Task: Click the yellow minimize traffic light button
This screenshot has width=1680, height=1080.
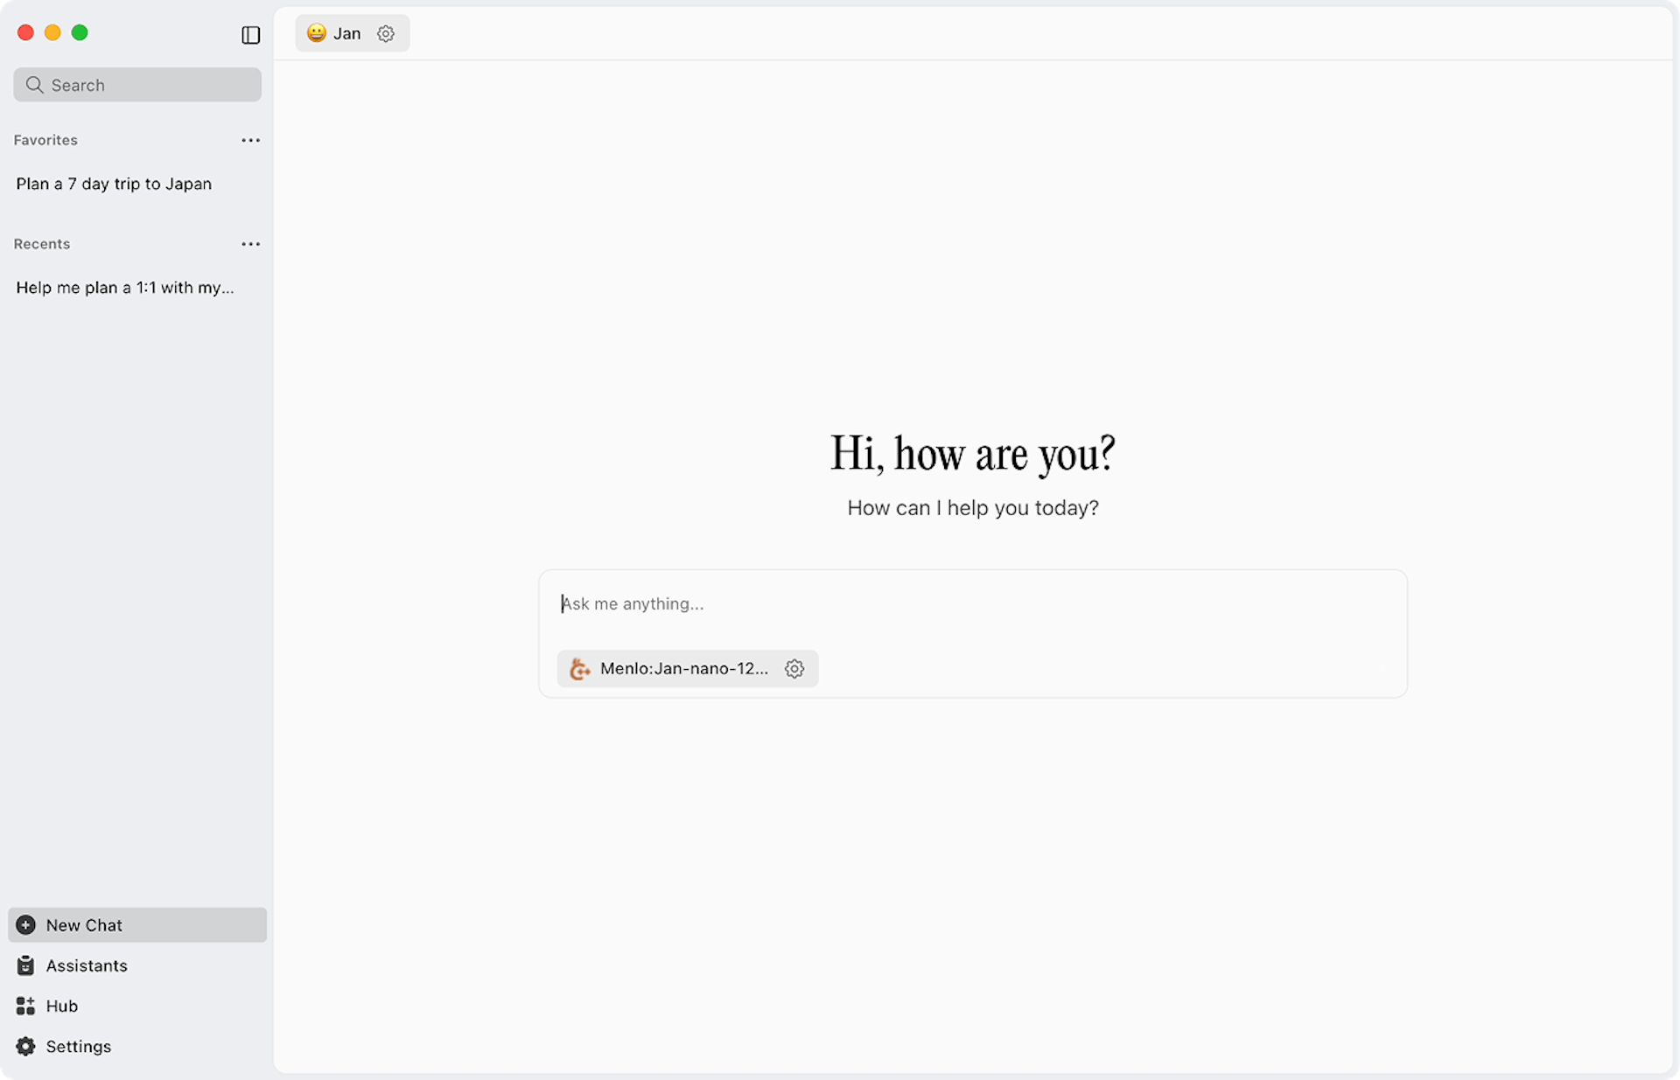Action: pos(52,32)
